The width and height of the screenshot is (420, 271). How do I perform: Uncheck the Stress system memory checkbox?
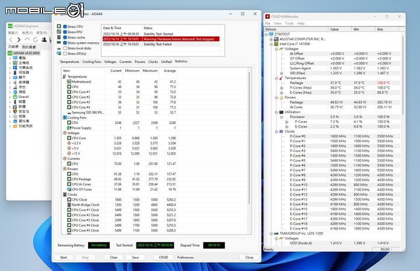[65, 43]
